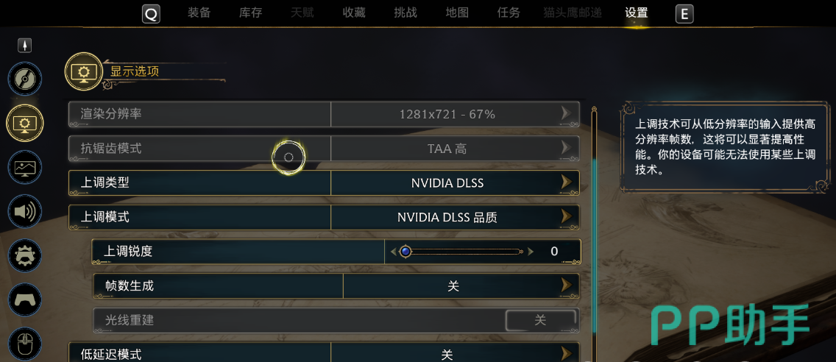Click the 上调锐度 slider handle

pos(405,252)
